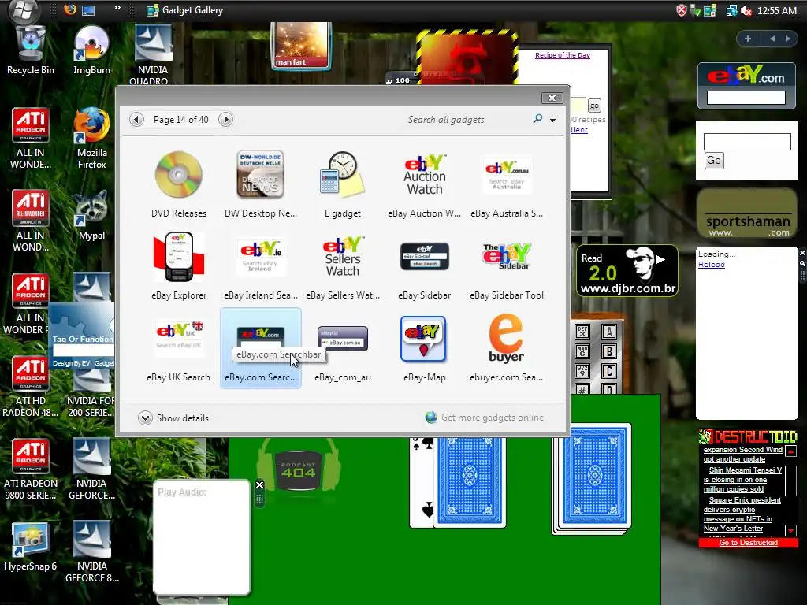Viewport: 807px width, 605px height.
Task: Open the sportshaman.com gadget
Action: [x=747, y=213]
